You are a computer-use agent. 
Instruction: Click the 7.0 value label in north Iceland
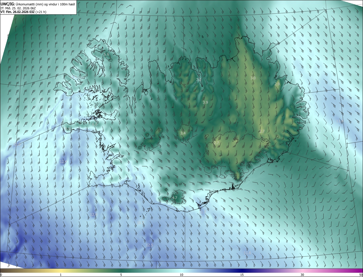click(199, 80)
